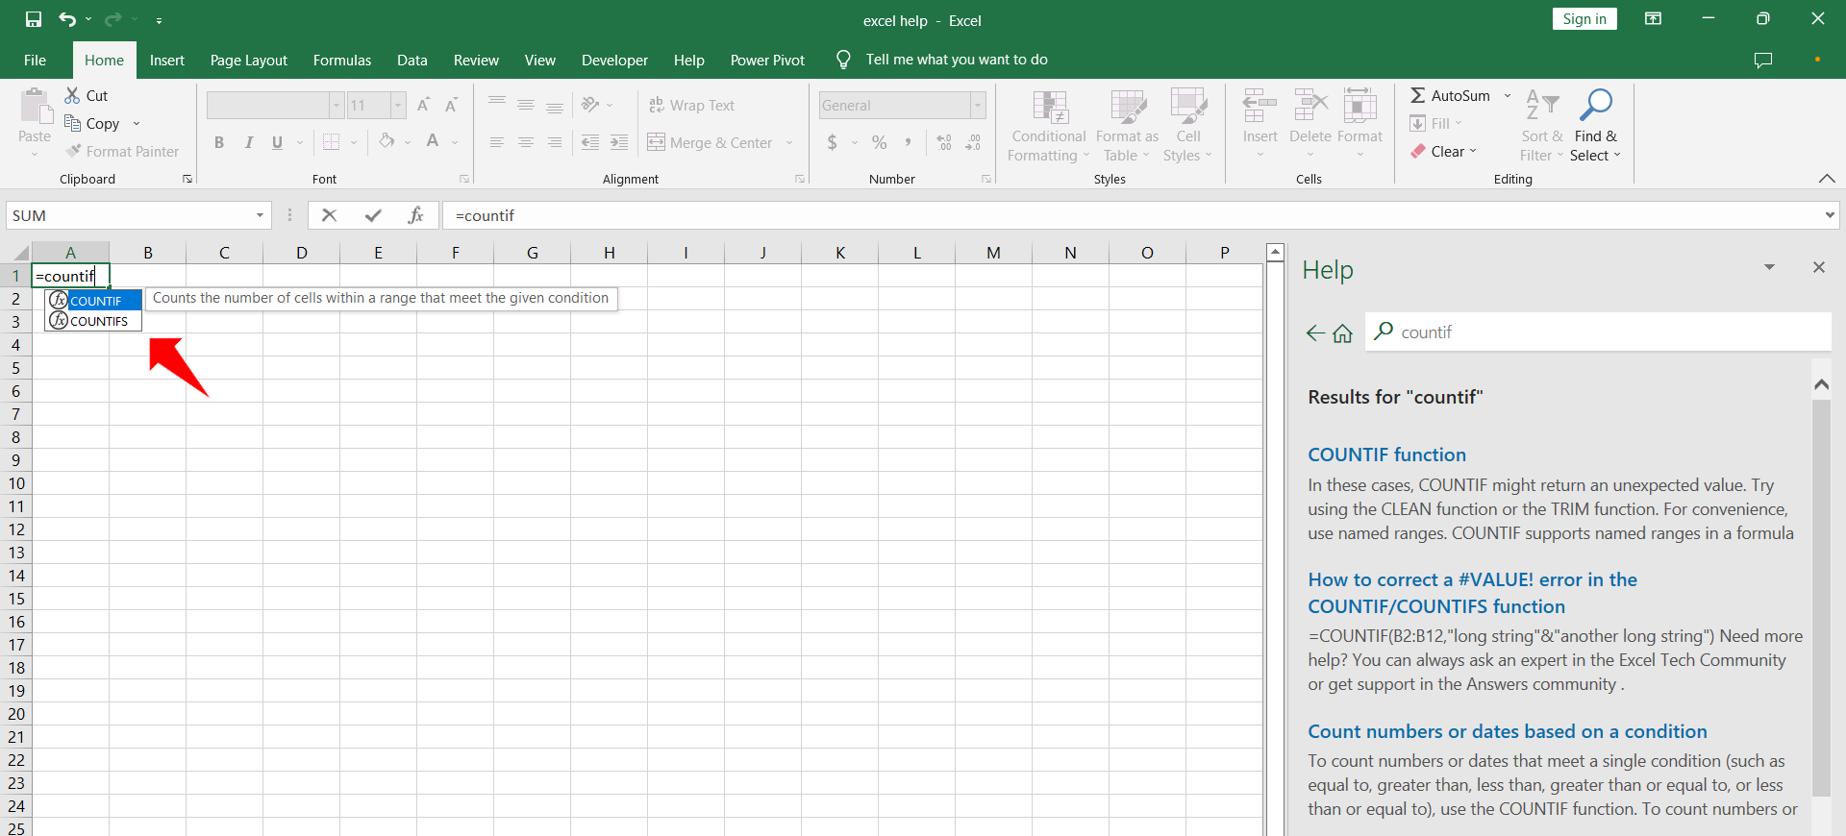Click the Paste clipboard icon

pyautogui.click(x=36, y=107)
